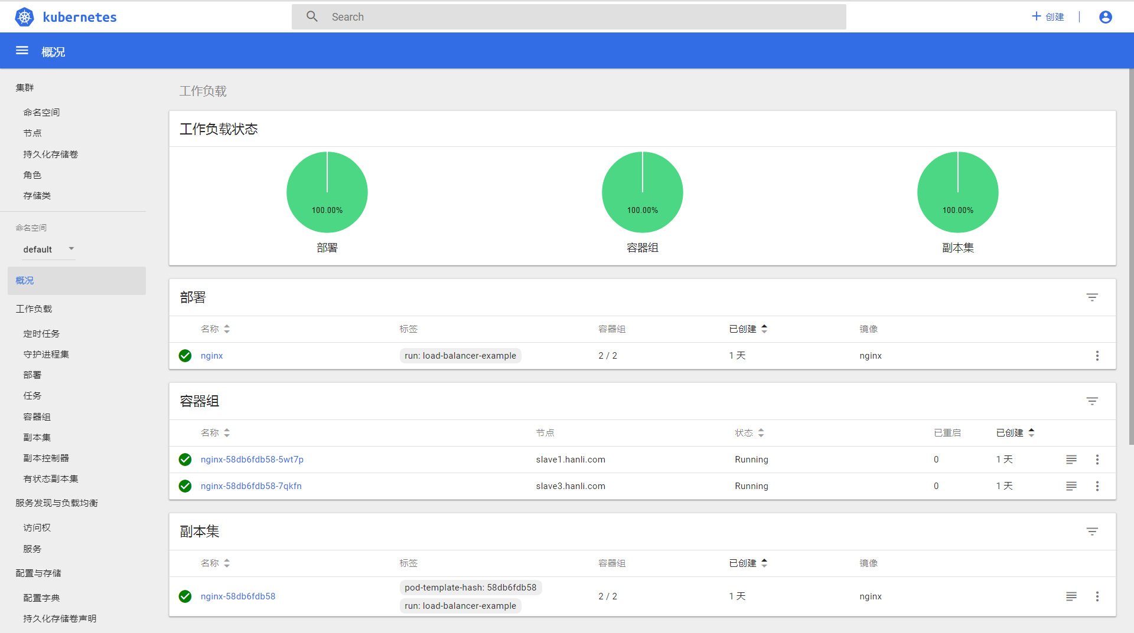Image resolution: width=1134 pixels, height=633 pixels.
Task: Open pod nginx-58db6fdb58-5wt7p link
Action: pyautogui.click(x=252, y=460)
